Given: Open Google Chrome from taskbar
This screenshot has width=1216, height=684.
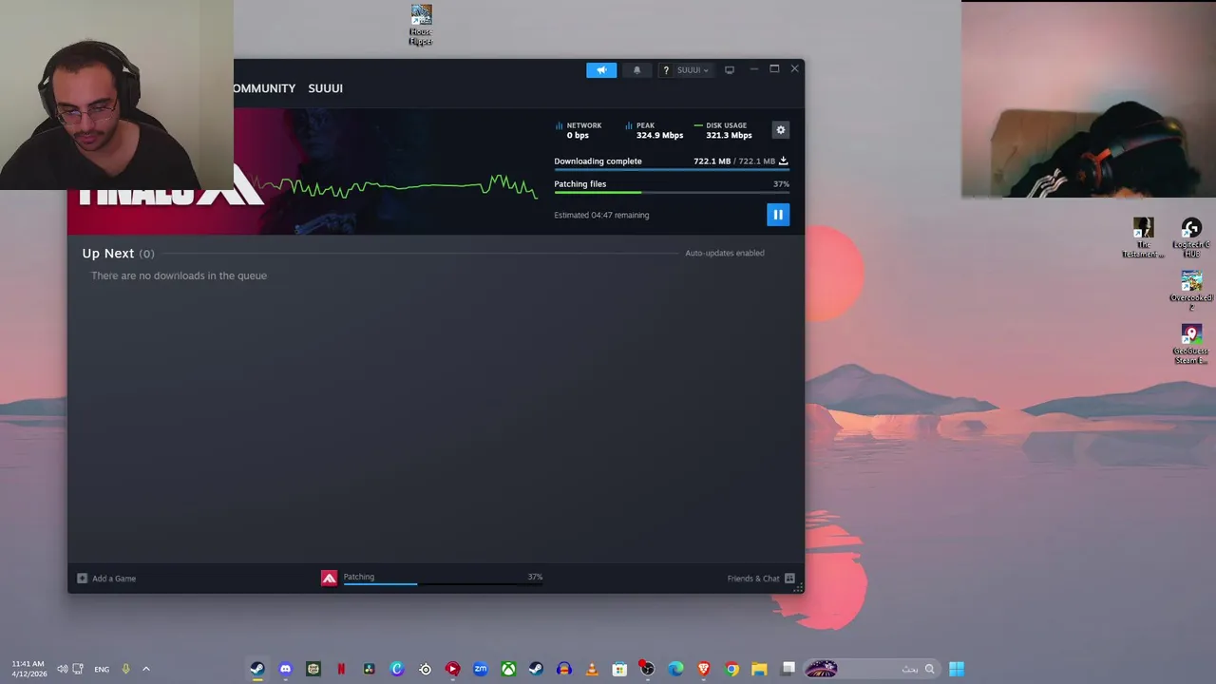Looking at the screenshot, I should [731, 669].
